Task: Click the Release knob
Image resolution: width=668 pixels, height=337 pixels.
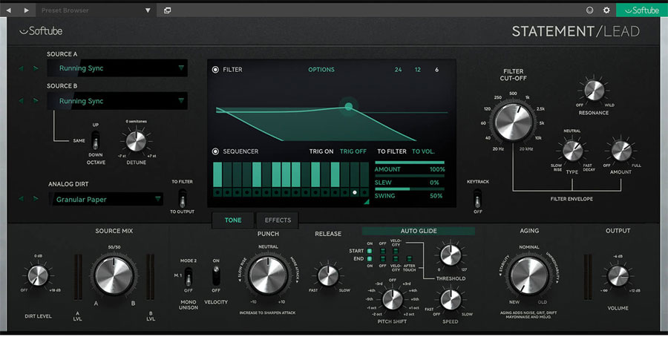Action: tap(328, 275)
